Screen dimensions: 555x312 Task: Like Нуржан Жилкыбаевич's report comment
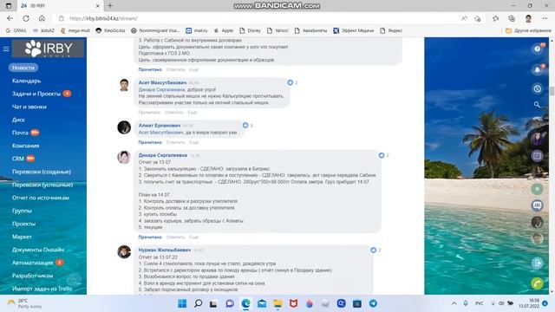pos(374,250)
